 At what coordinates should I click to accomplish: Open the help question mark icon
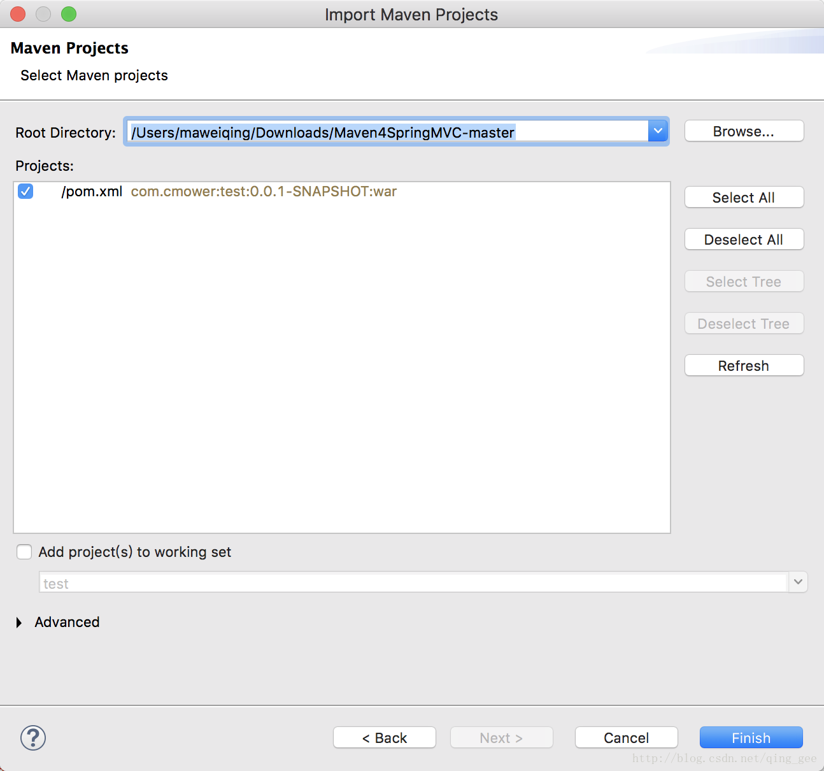[x=33, y=738]
